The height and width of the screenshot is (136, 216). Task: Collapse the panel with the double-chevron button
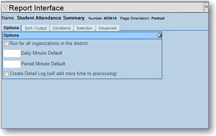coord(206,7)
